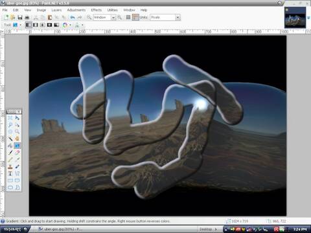
Task: Open the Layers menu
Action: pyautogui.click(x=56, y=10)
